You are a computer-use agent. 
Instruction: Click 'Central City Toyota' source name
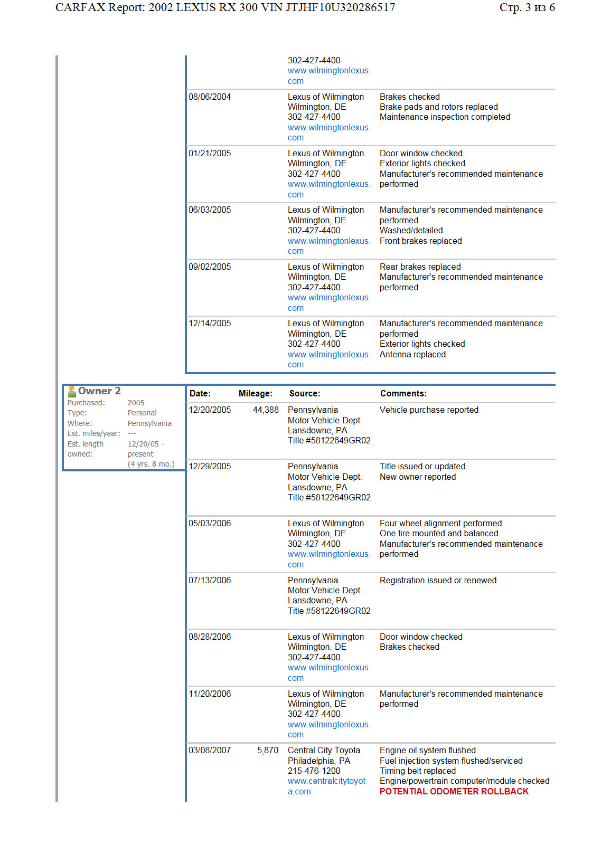[x=324, y=751]
